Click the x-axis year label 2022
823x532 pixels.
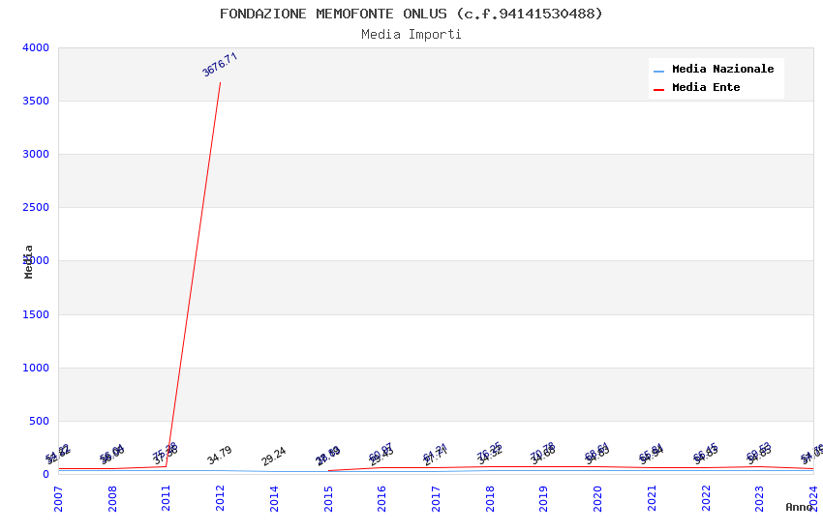click(706, 498)
